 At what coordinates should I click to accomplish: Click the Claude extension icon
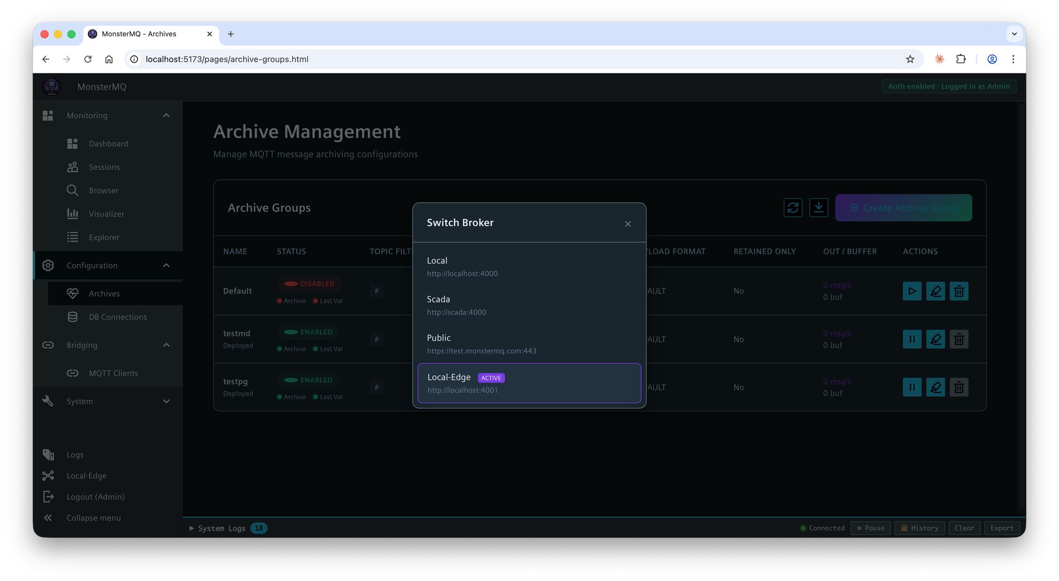[x=940, y=59]
